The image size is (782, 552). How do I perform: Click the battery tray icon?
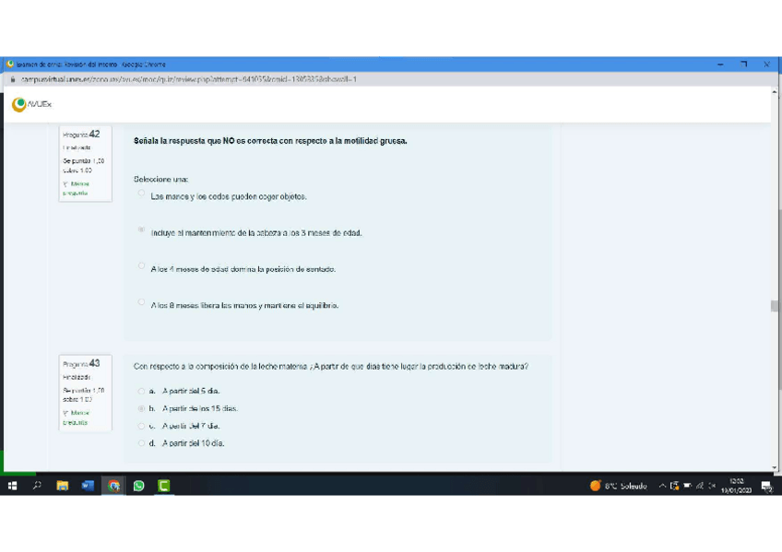[x=687, y=486]
